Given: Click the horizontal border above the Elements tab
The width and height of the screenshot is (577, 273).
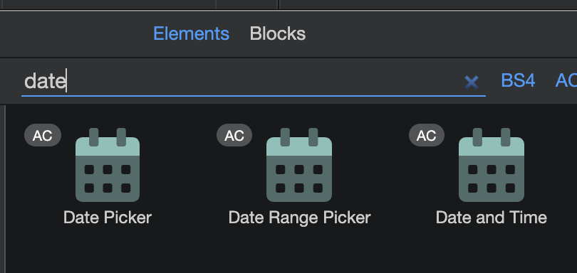Looking at the screenshot, I should click(288, 11).
